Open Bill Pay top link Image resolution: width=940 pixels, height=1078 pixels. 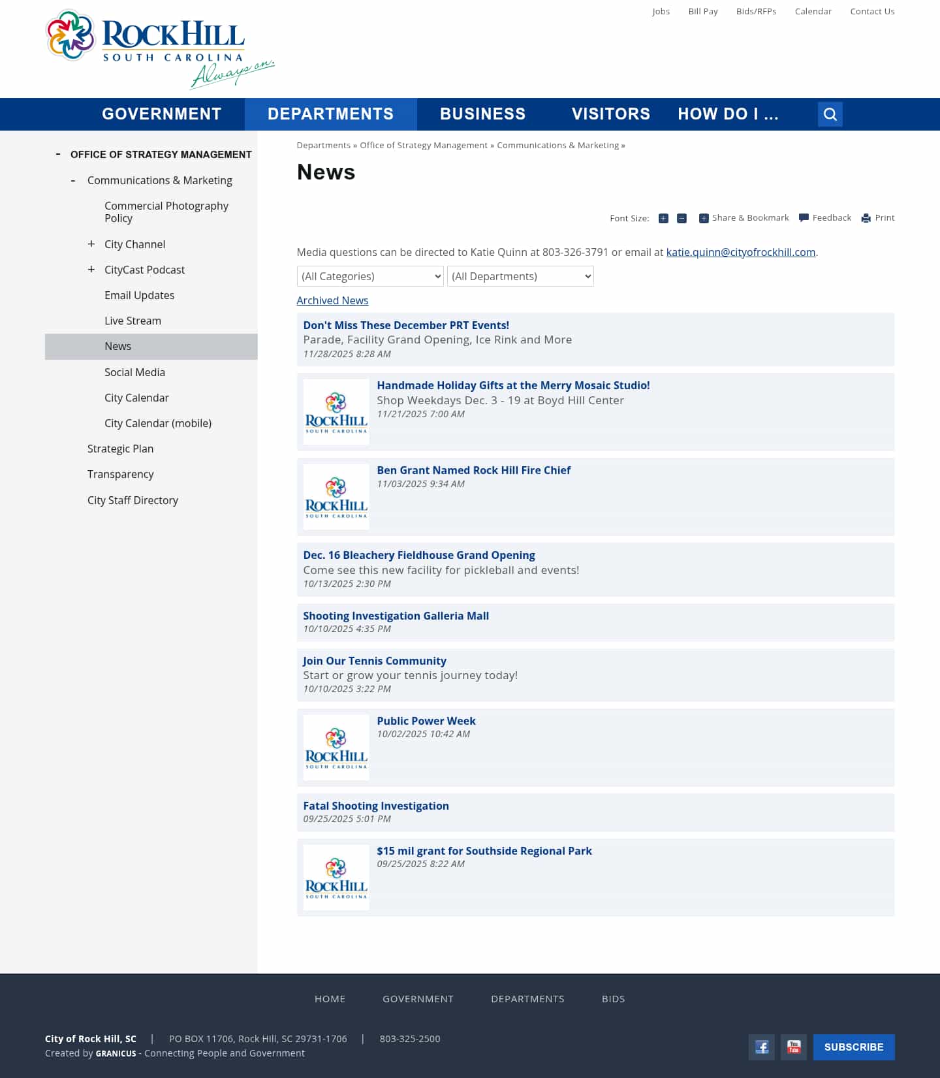(x=703, y=11)
